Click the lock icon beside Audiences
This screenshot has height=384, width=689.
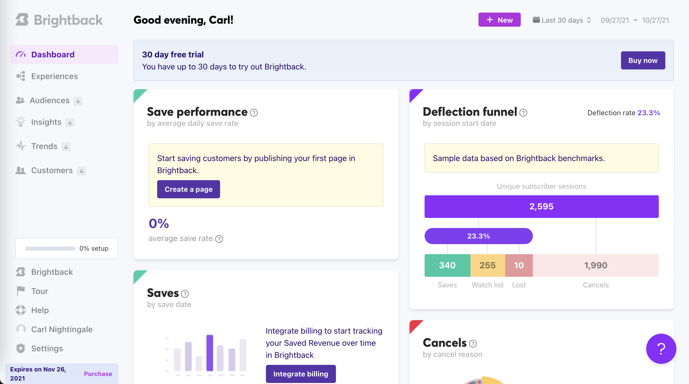point(78,101)
